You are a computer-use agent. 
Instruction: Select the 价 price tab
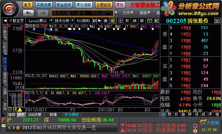[x=177, y=114]
